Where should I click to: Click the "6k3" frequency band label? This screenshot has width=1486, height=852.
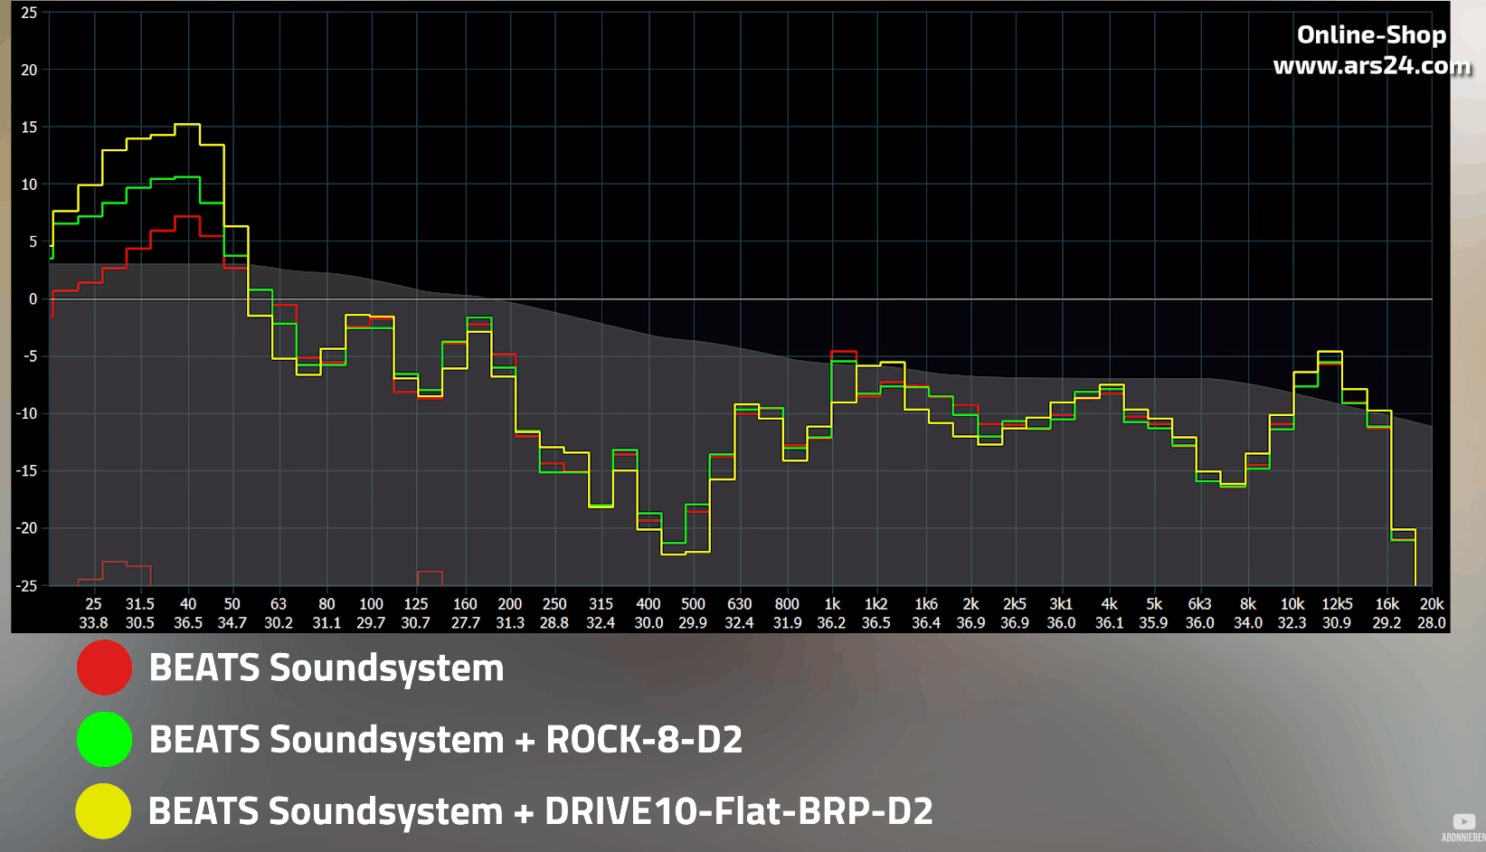(x=1199, y=603)
